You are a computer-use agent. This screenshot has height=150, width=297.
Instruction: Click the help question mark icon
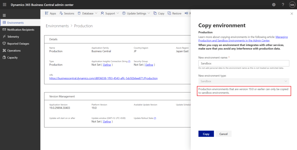pyautogui.click(x=283, y=5)
